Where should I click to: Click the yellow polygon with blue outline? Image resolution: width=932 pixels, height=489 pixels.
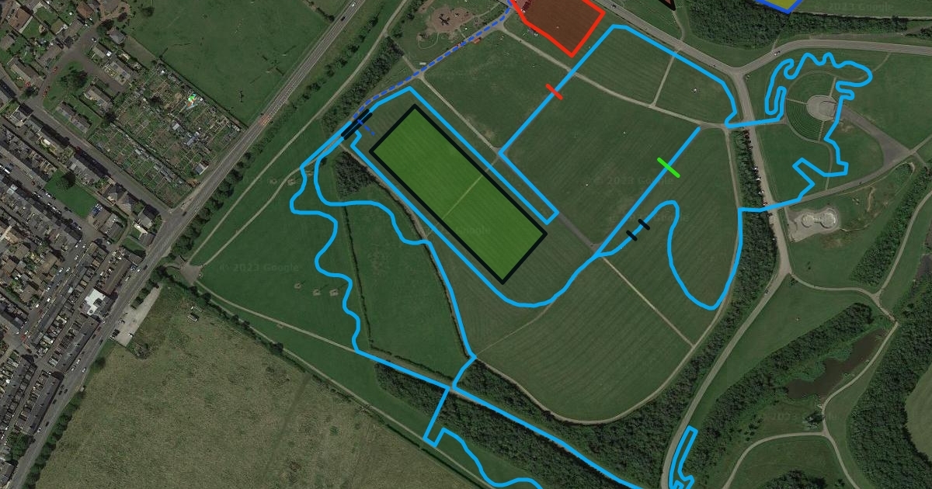tap(781, 5)
